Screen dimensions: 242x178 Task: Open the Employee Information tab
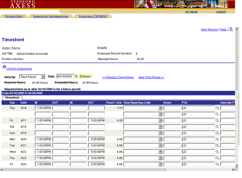click(x=51, y=17)
